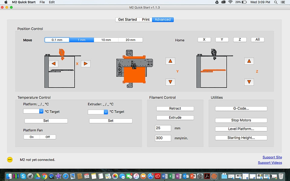Expand Platform target temperature dropdown
This screenshot has width=290, height=181.
tap(41, 112)
